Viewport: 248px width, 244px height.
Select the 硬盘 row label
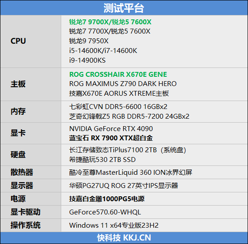[x=18, y=154]
